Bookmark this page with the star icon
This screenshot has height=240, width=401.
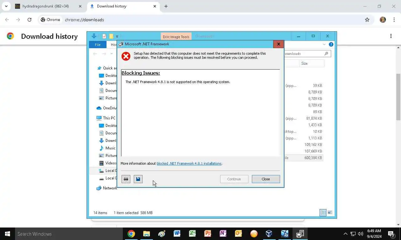(x=367, y=20)
